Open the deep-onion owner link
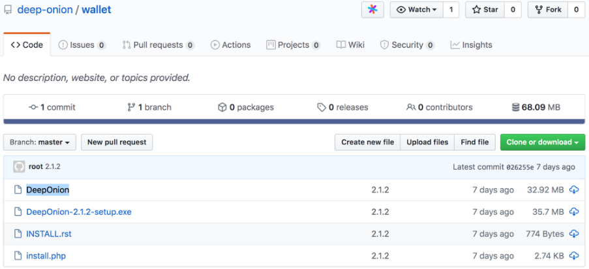Screen dimensions: 589x269 point(44,10)
